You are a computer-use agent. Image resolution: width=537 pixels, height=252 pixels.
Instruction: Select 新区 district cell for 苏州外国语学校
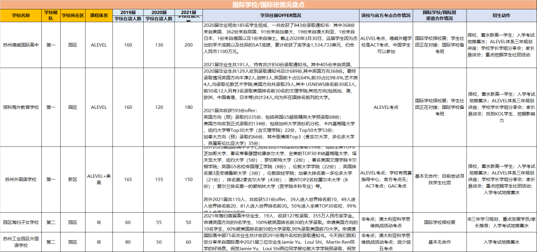point(73,179)
